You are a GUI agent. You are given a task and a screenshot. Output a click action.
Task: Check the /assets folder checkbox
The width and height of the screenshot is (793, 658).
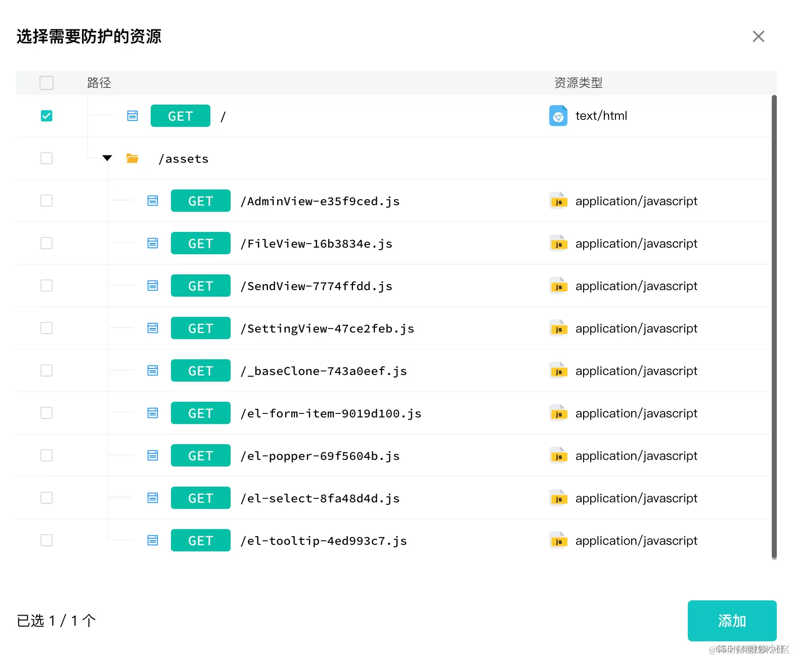[47, 158]
